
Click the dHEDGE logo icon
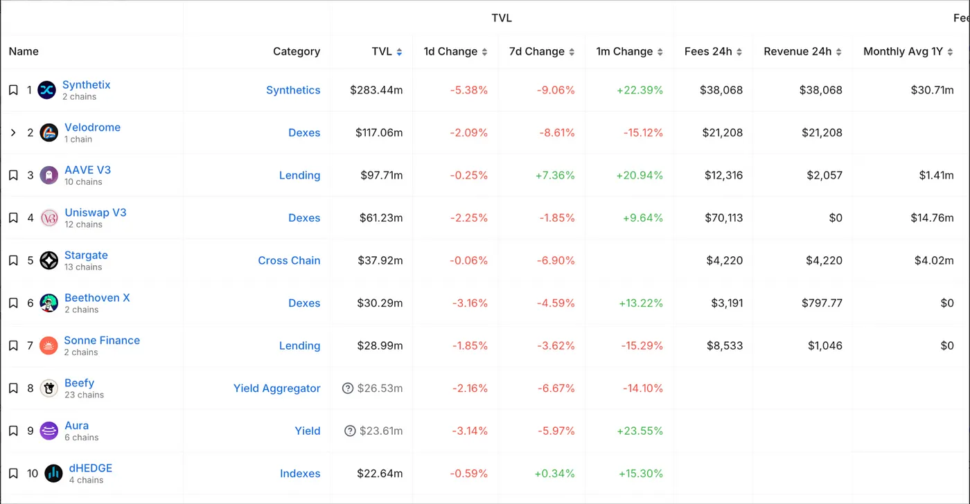(x=53, y=474)
